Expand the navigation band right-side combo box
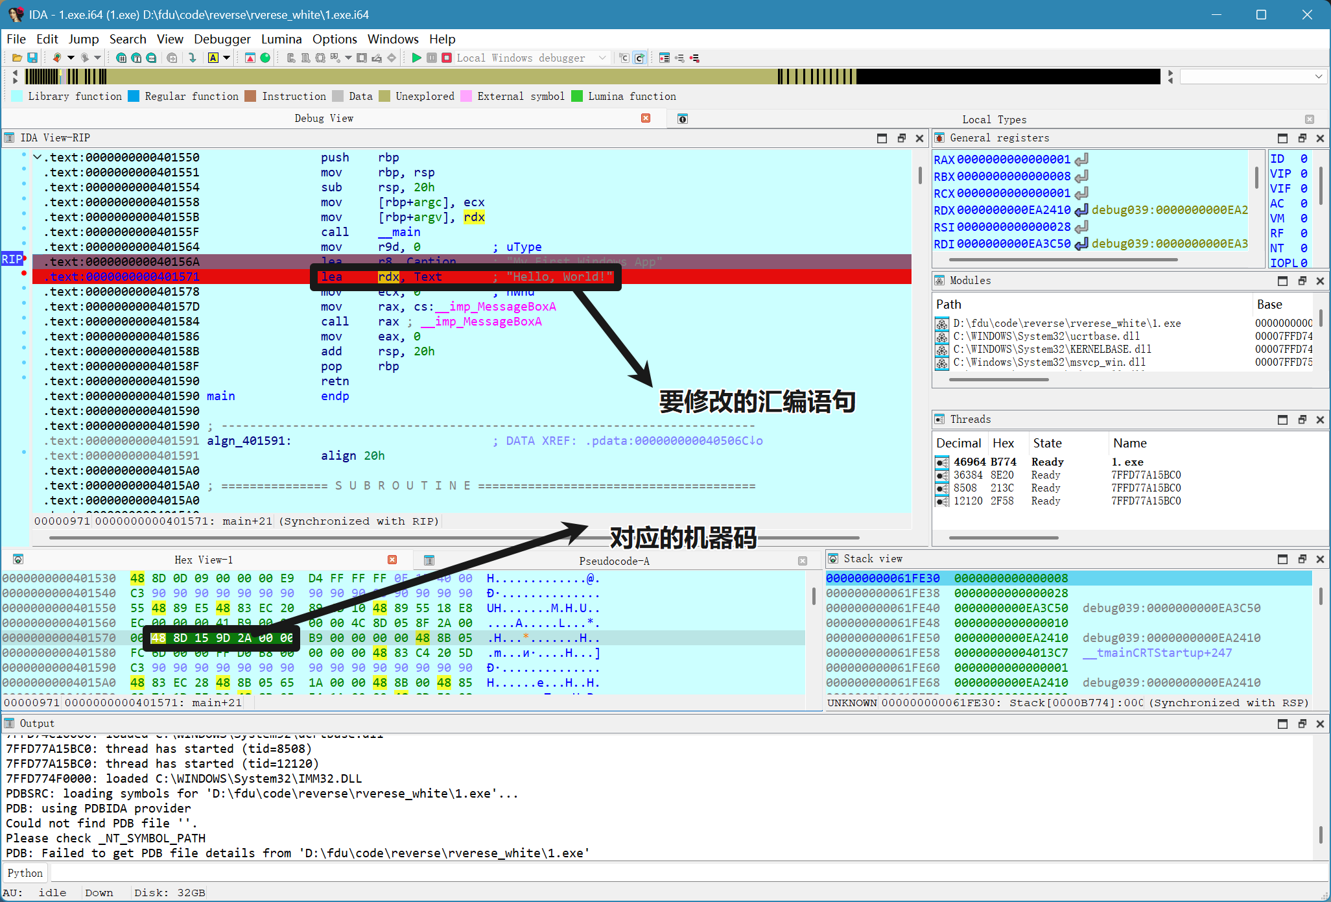The image size is (1331, 902). pos(1318,77)
